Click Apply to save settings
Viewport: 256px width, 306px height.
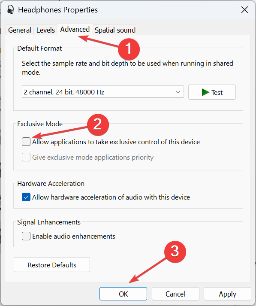(x=227, y=294)
